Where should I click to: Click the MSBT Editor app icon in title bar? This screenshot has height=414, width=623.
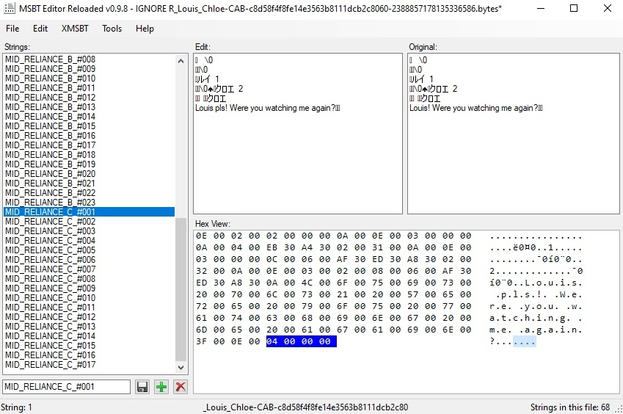pos(10,9)
